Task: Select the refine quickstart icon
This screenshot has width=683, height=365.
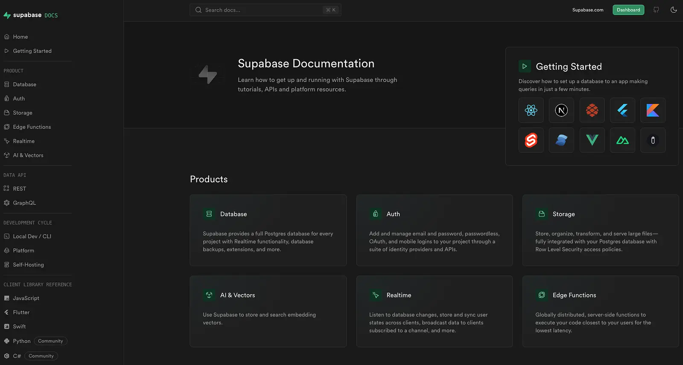Action: [x=653, y=140]
